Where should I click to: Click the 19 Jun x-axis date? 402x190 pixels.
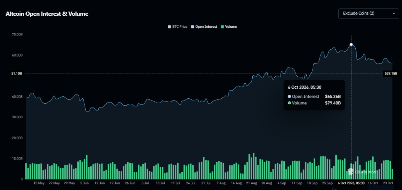pos(115,183)
